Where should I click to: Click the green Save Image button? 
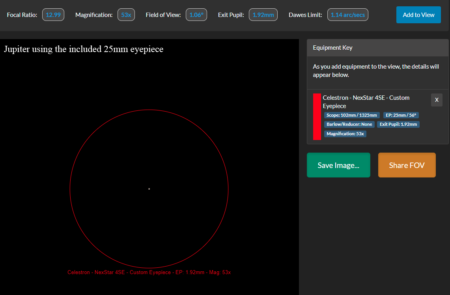[338, 165]
